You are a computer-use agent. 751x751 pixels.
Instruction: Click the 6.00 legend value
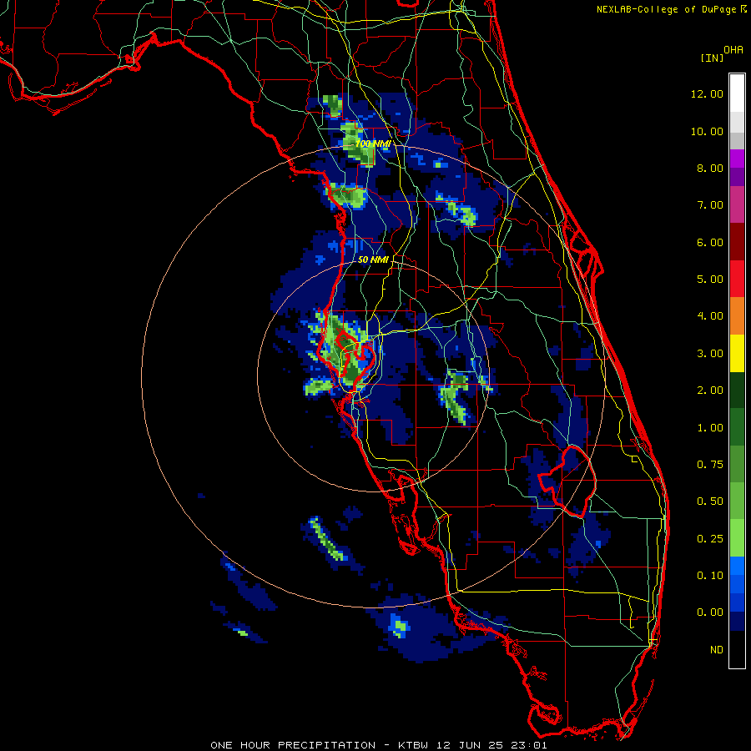(x=710, y=242)
